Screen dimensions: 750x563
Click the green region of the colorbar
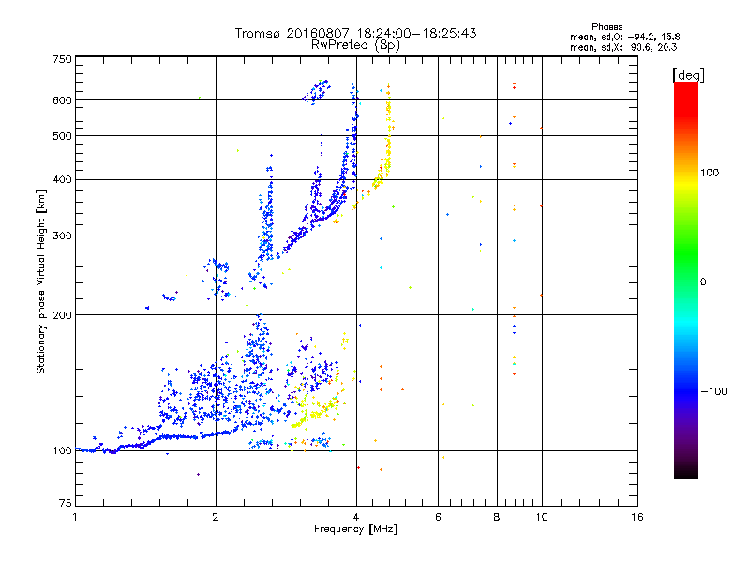tap(686, 253)
